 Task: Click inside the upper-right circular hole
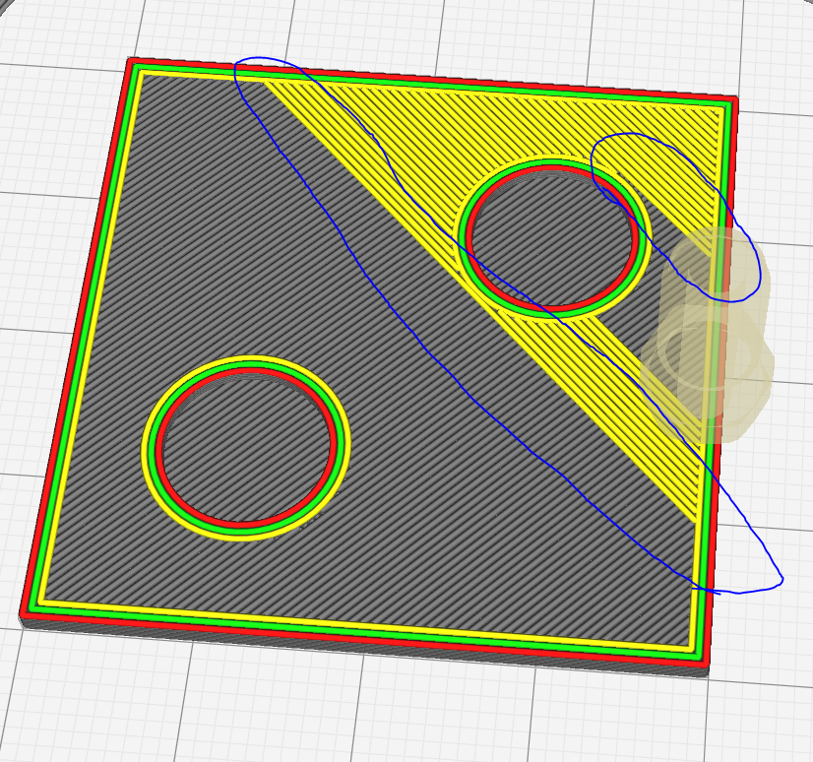pos(552,239)
